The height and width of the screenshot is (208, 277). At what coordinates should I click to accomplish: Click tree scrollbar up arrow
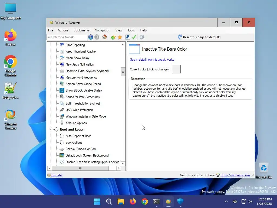click(x=123, y=44)
